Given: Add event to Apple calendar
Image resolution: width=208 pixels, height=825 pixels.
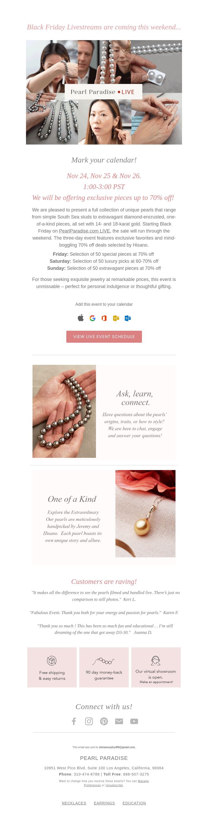Looking at the screenshot, I should tap(81, 318).
